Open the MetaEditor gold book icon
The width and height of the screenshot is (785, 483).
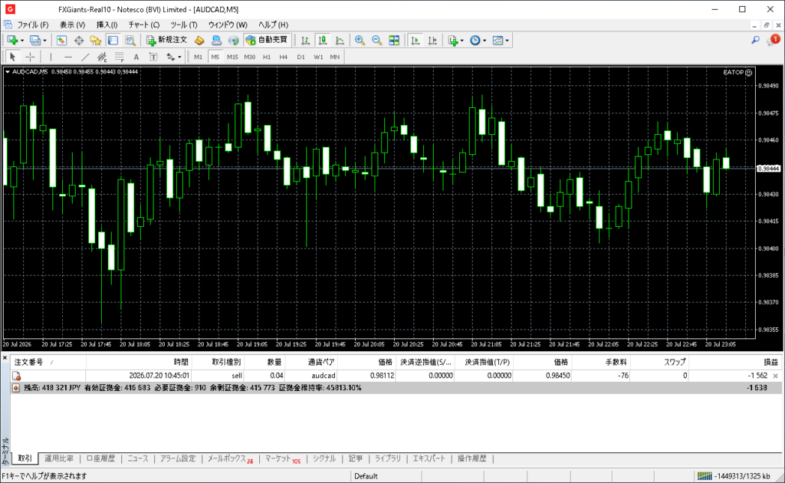coord(199,41)
